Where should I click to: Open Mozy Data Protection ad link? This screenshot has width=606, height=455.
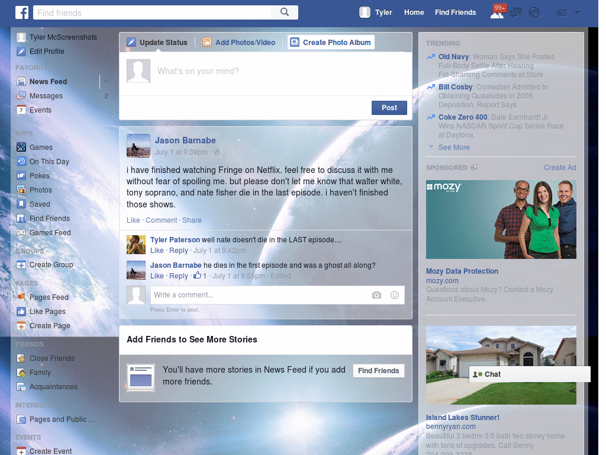point(462,271)
